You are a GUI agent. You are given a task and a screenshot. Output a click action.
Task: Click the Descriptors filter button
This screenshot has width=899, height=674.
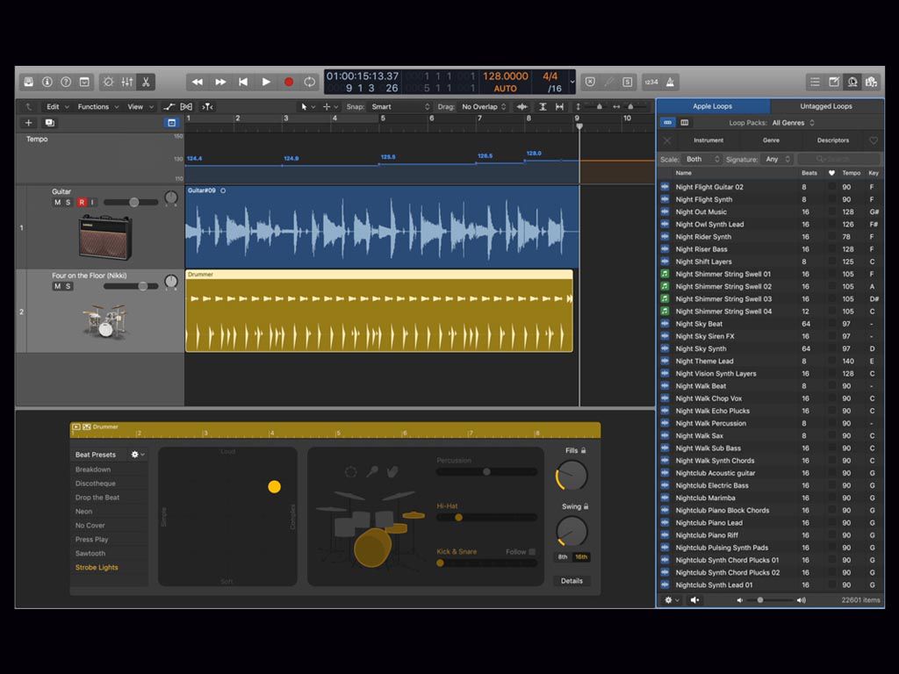coord(833,140)
